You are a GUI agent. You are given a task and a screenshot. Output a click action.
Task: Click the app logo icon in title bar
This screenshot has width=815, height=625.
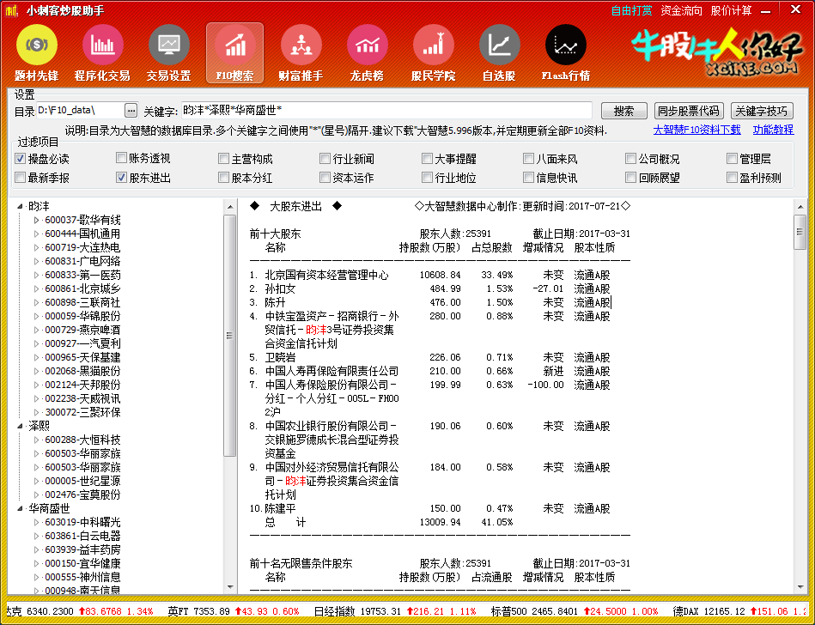click(x=11, y=10)
